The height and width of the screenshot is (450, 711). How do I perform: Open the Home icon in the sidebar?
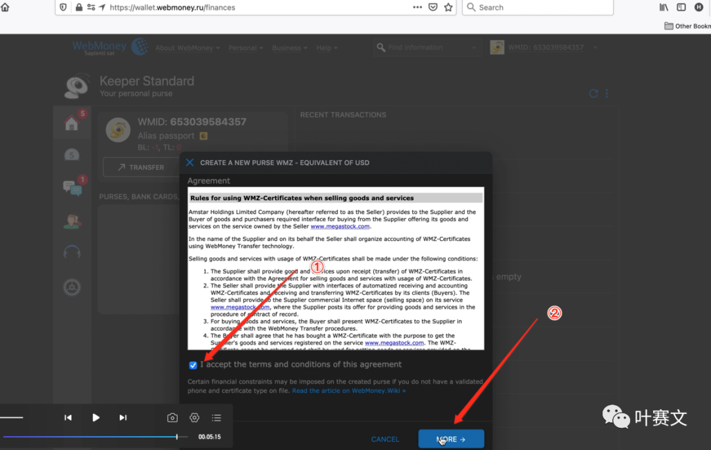(x=72, y=124)
